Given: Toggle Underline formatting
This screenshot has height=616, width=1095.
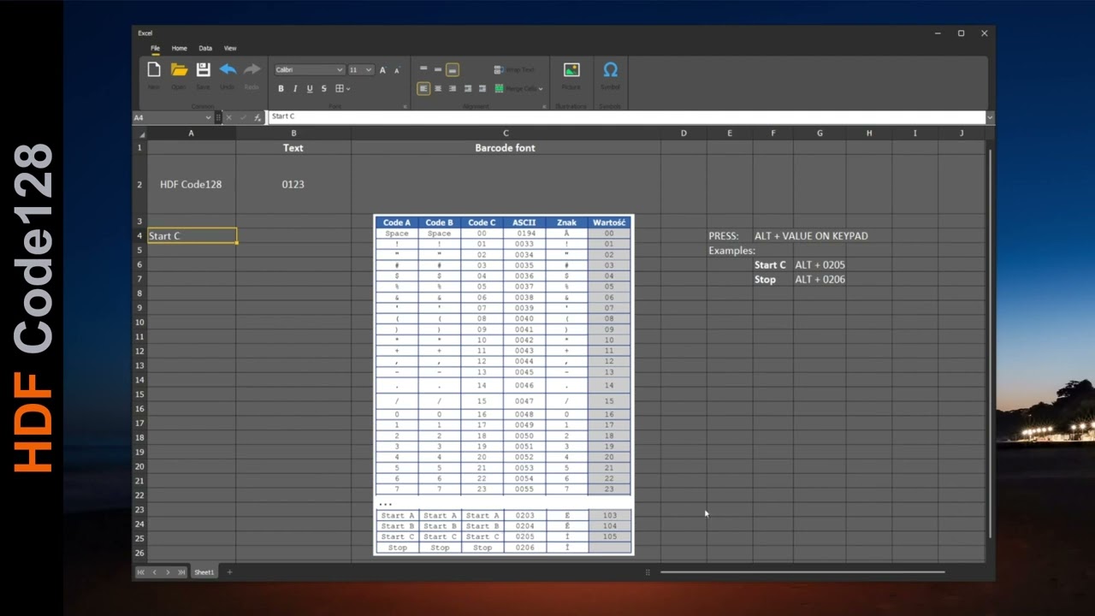Looking at the screenshot, I should tap(310, 89).
